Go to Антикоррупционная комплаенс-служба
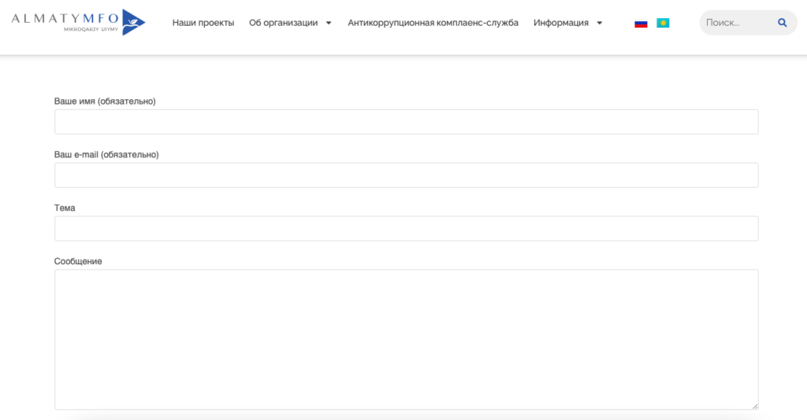The width and height of the screenshot is (807, 420). 433,23
